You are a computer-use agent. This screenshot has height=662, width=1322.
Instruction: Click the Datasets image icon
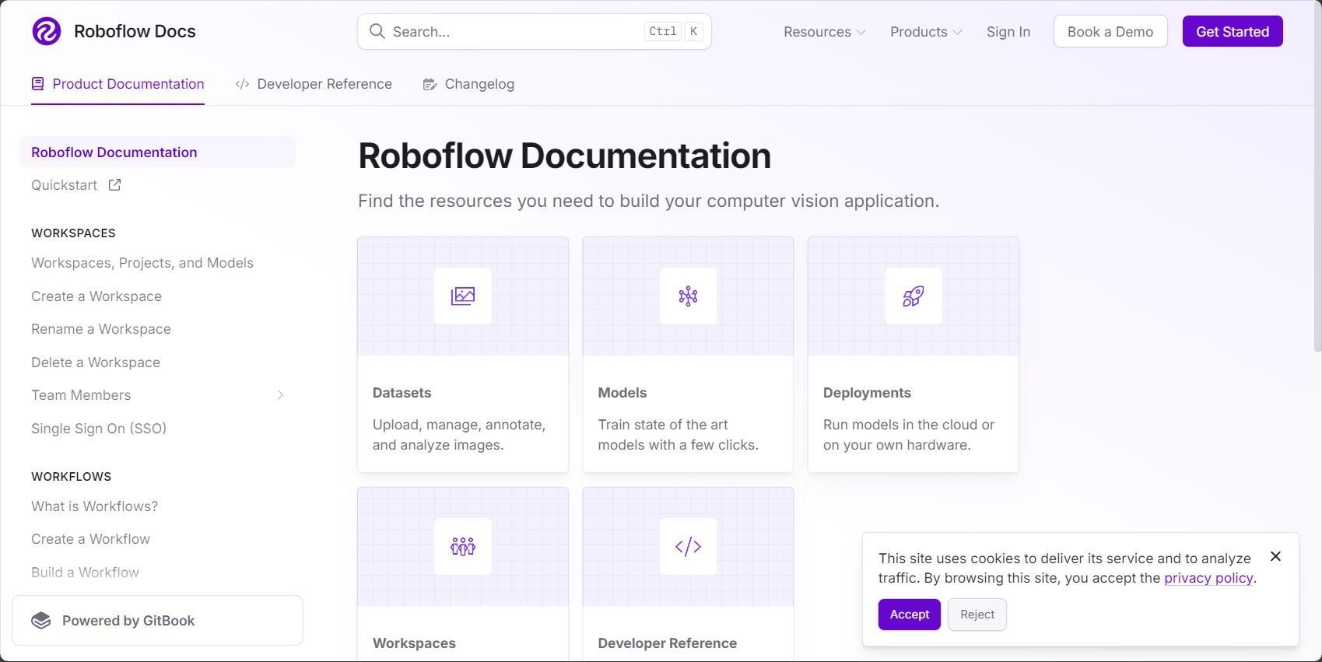pos(463,296)
